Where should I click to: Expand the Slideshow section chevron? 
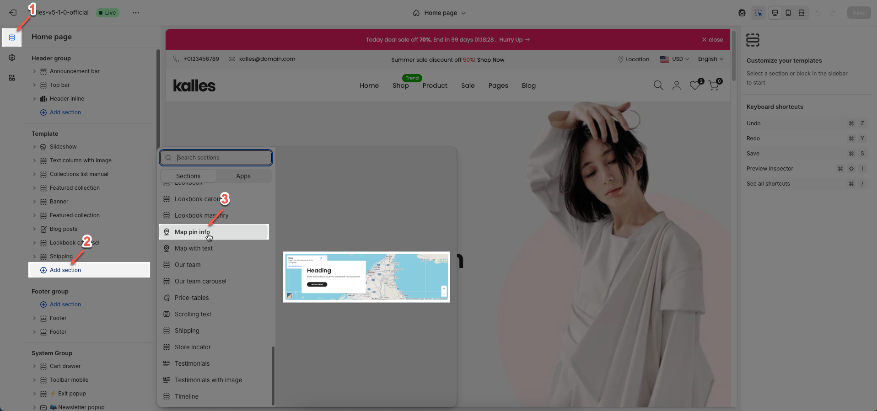[34, 147]
